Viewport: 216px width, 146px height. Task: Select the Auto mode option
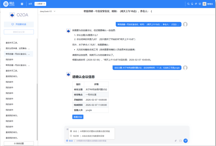pos(75,131)
